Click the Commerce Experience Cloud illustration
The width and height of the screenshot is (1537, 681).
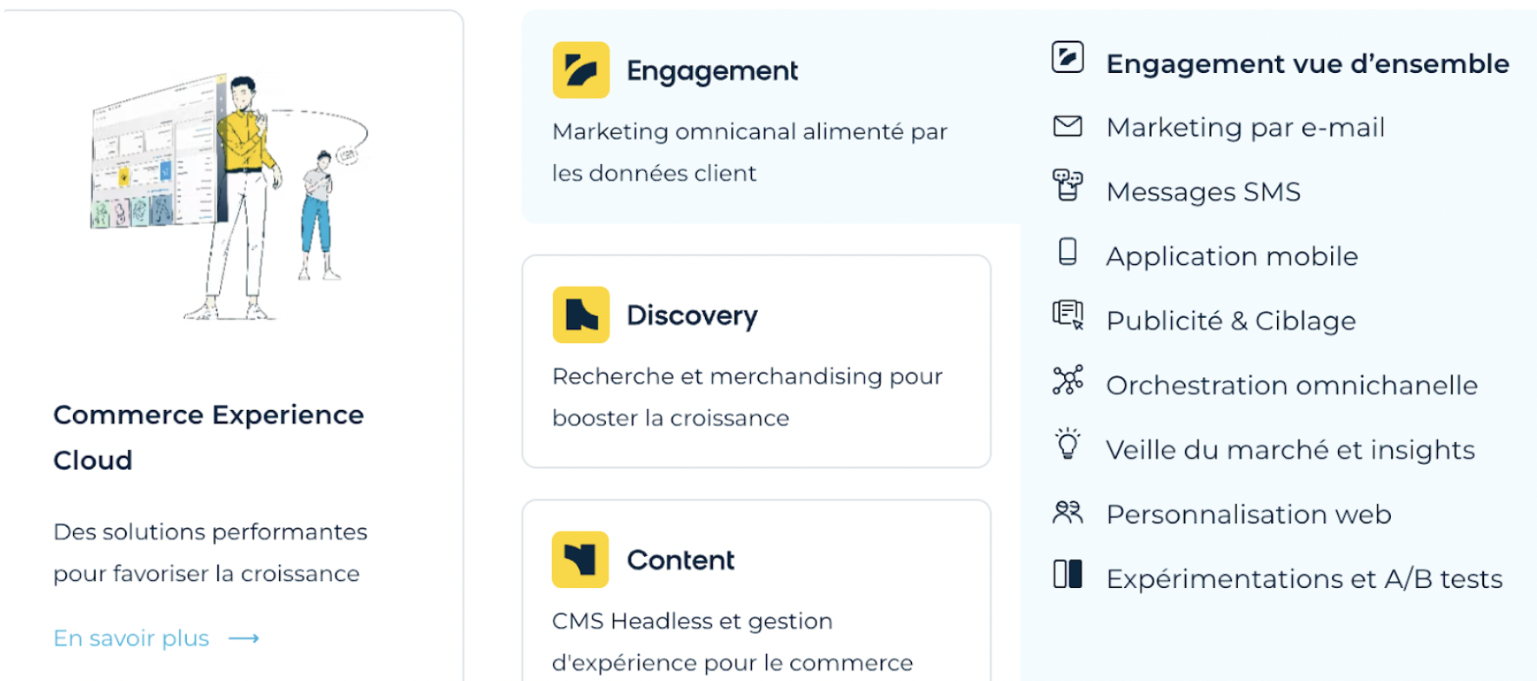coord(230,197)
